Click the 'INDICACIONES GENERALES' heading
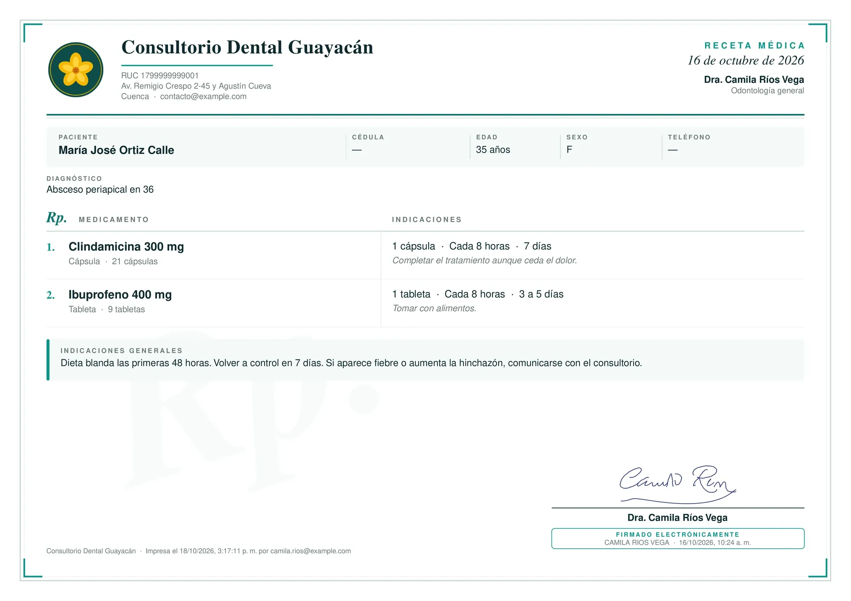The height and width of the screenshot is (601, 851). (121, 351)
